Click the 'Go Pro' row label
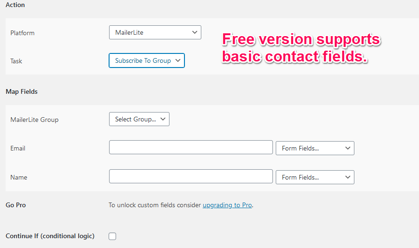The height and width of the screenshot is (248, 419). [x=15, y=205]
